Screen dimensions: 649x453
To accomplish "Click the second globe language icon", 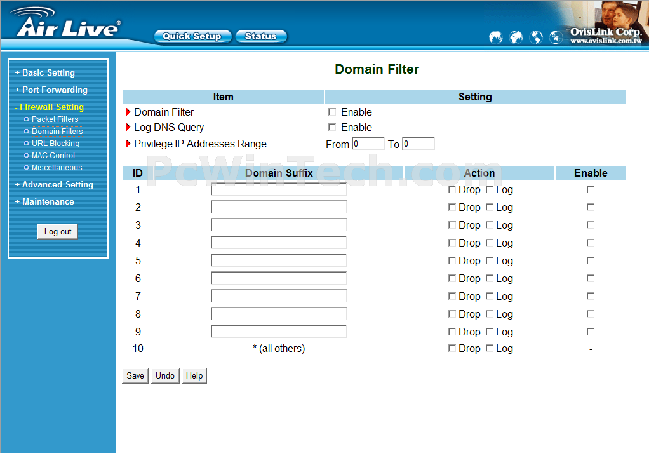I will pyautogui.click(x=516, y=37).
